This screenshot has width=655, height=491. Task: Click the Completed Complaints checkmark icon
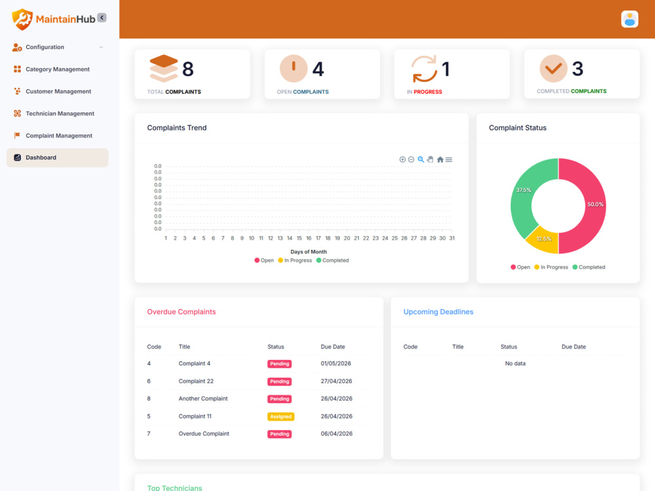point(553,69)
